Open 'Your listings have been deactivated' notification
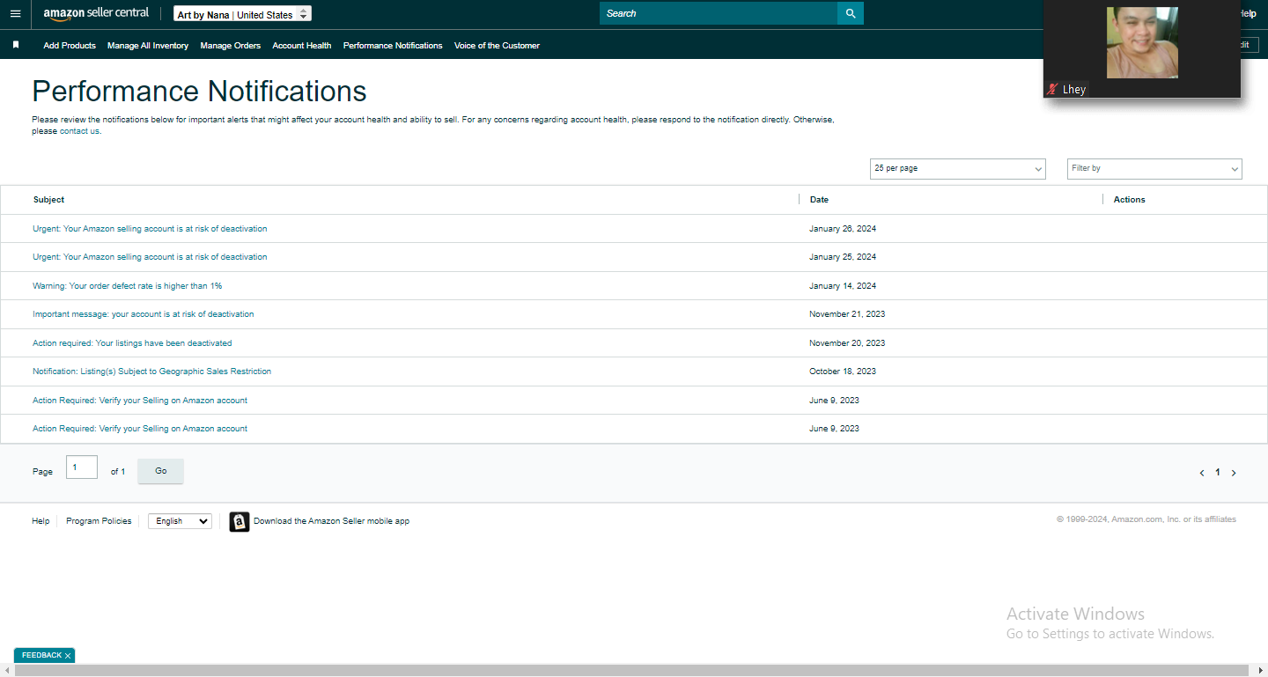The image size is (1268, 677). pyautogui.click(x=132, y=343)
